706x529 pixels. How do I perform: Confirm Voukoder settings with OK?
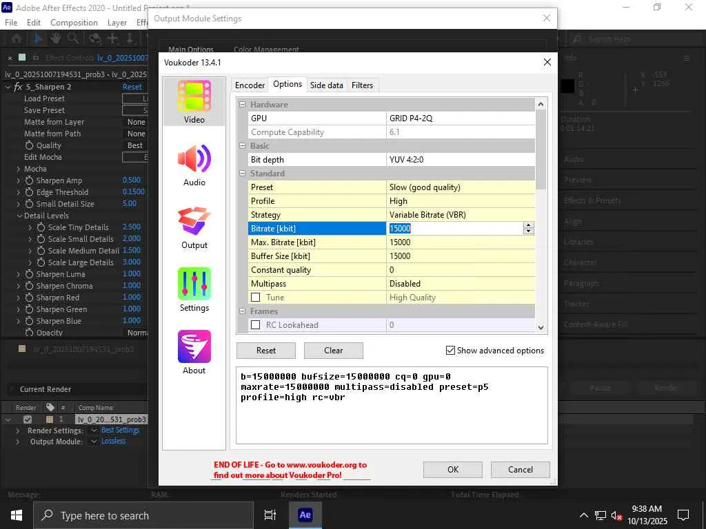pos(452,469)
